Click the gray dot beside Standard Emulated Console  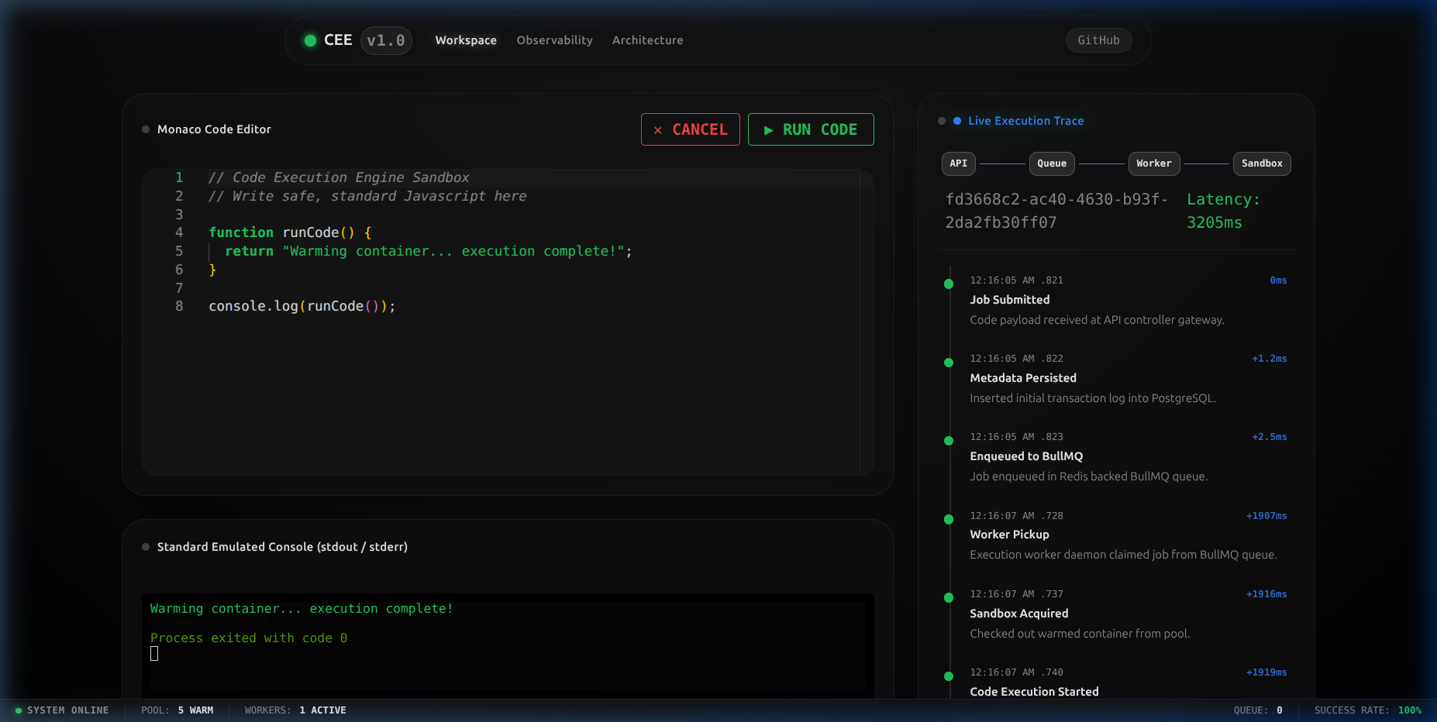(x=146, y=547)
